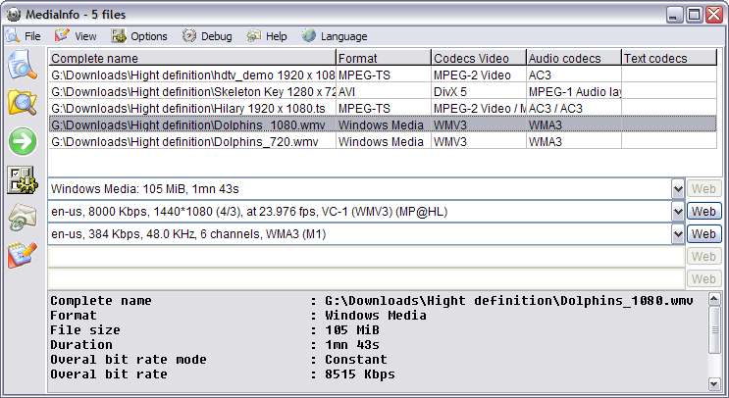729x398 pixels.
Task: Click the green Export arrow icon
Action: pyautogui.click(x=22, y=141)
